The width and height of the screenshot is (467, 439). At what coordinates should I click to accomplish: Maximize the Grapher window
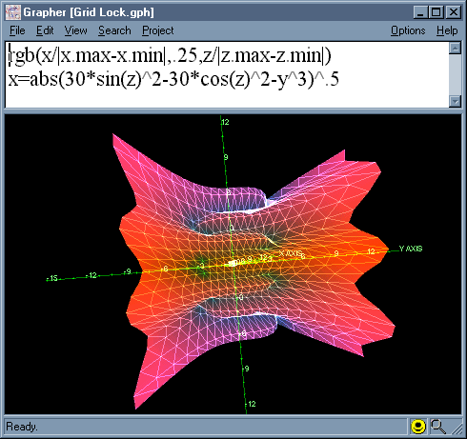(436, 12)
